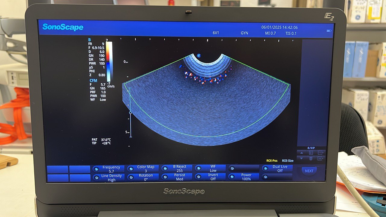386x217 pixels.
Task: Click the battery indicator in top bar
Action: (329, 31)
